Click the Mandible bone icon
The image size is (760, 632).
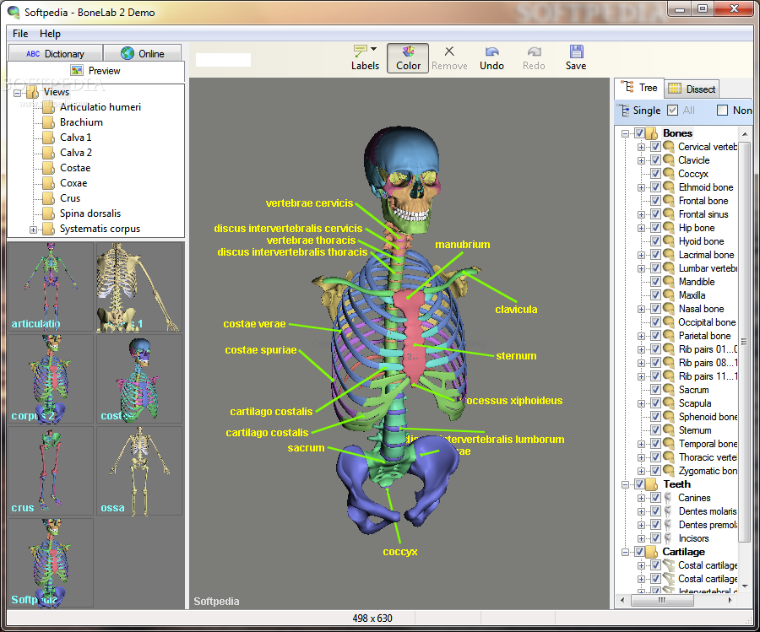pos(669,281)
